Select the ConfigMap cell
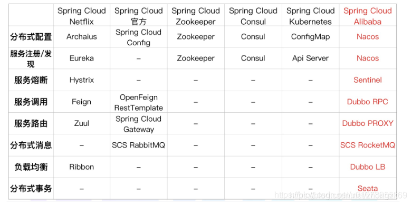The image size is (412, 205). click(x=310, y=36)
